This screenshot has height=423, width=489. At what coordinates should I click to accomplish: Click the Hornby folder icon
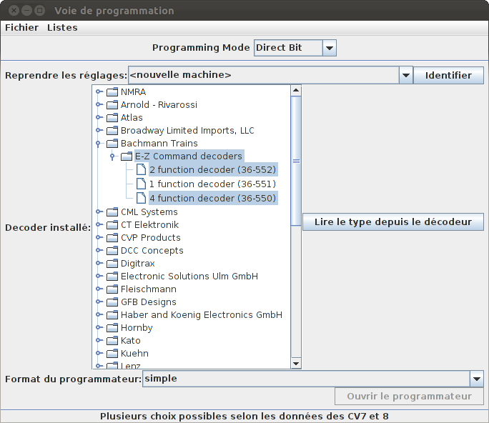tap(112, 328)
